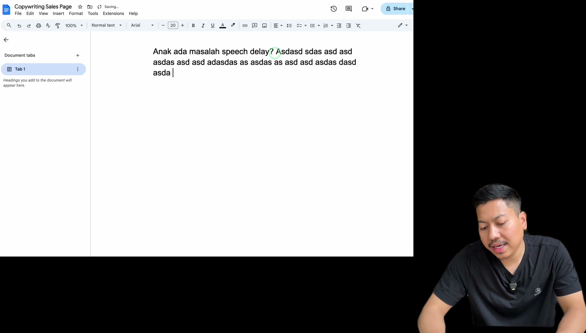
Task: Open the Format menu
Action: tap(76, 14)
